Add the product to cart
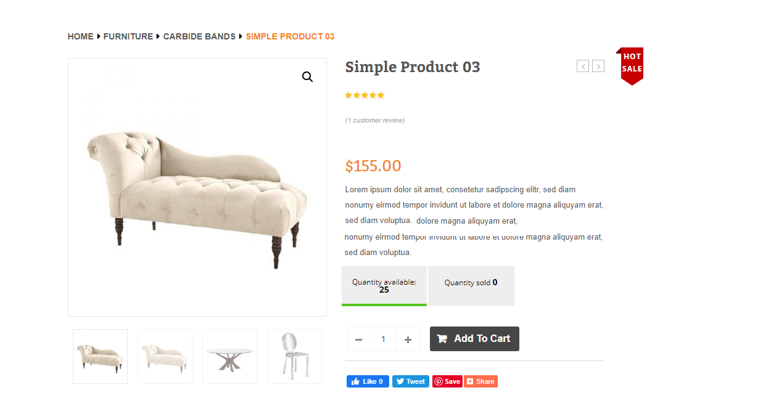 pyautogui.click(x=474, y=339)
